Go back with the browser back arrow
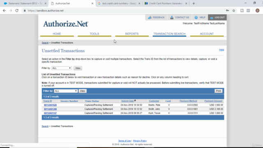This screenshot has width=263, height=148. click(4, 11)
